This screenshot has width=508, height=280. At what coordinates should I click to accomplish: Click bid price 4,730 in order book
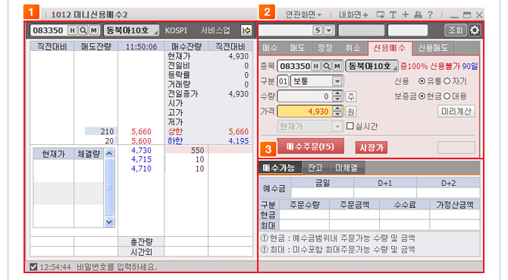(141, 150)
